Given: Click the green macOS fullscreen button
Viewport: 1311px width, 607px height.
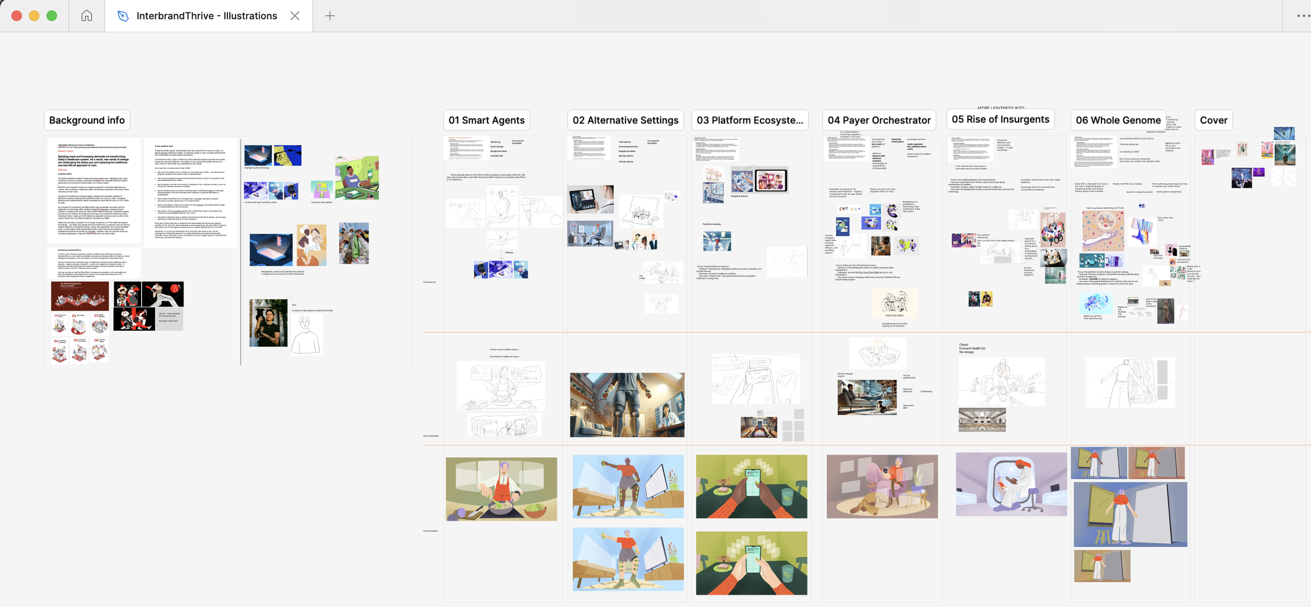Looking at the screenshot, I should click(x=52, y=16).
